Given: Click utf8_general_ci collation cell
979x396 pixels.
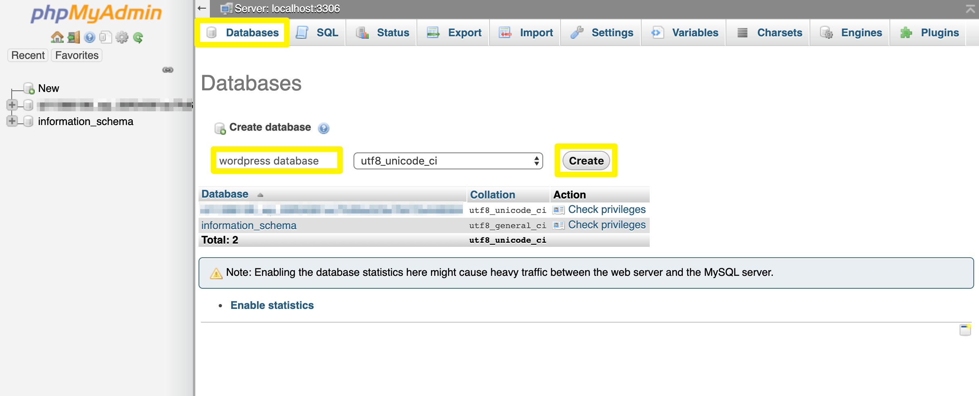Looking at the screenshot, I should tap(508, 226).
